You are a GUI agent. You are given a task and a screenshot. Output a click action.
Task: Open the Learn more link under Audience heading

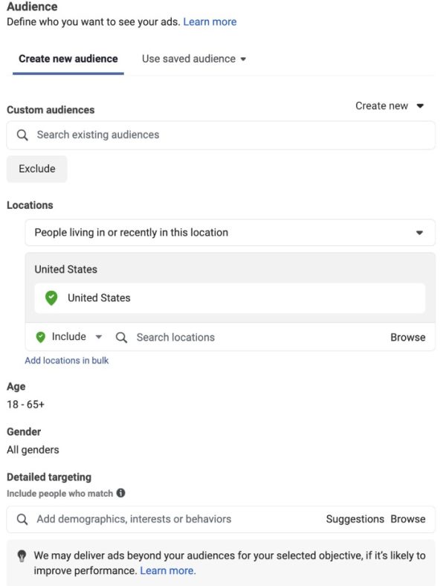(210, 22)
